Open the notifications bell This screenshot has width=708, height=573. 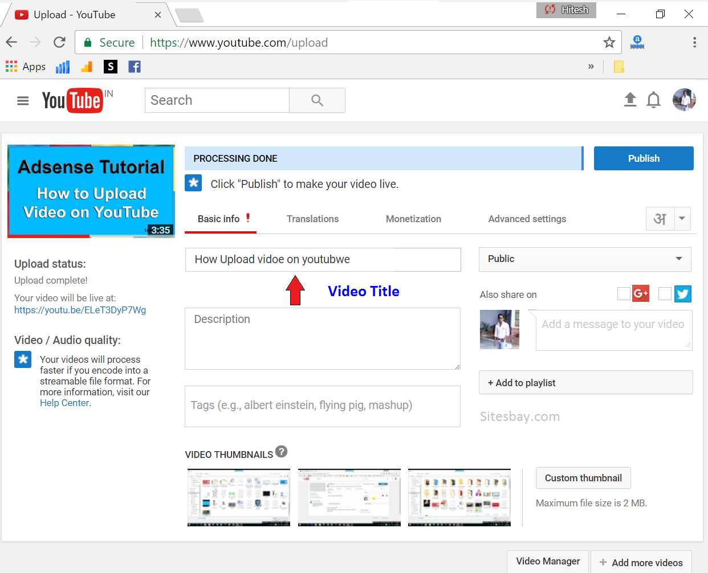pyautogui.click(x=654, y=100)
